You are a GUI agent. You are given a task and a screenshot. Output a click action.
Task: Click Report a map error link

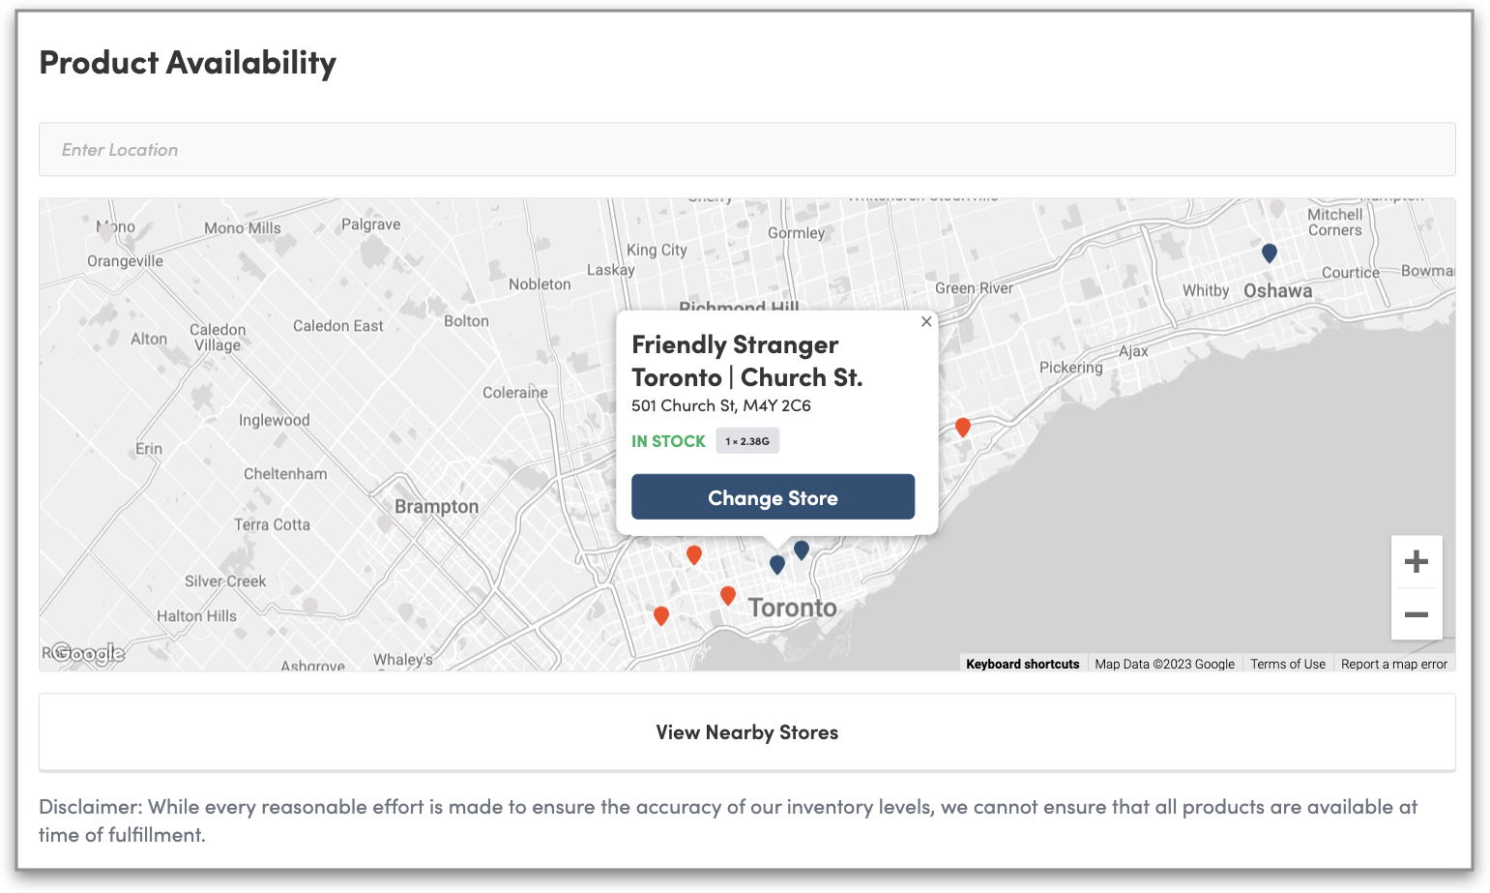(1393, 664)
